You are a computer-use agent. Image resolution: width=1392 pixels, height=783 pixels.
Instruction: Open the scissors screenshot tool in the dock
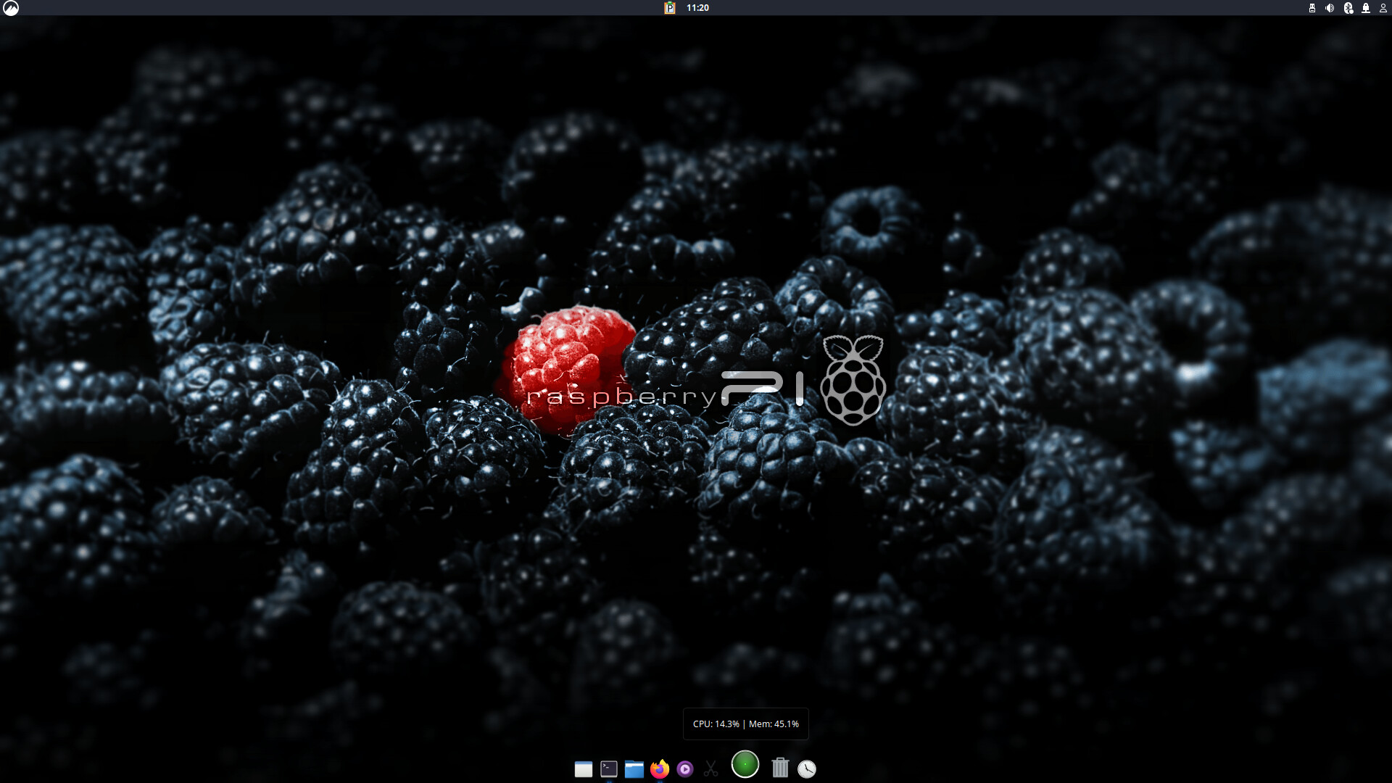coord(710,768)
